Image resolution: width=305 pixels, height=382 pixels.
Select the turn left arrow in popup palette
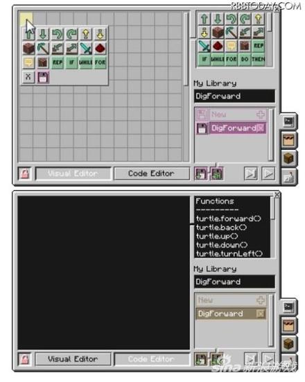(57, 34)
